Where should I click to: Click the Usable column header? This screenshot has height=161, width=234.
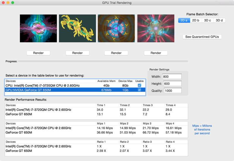(140, 81)
